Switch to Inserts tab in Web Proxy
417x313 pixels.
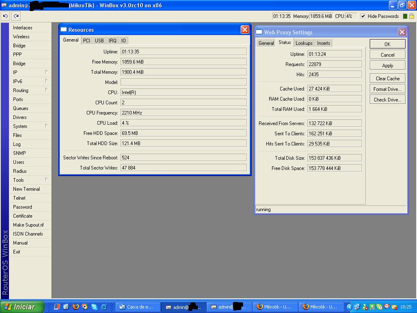pyautogui.click(x=323, y=43)
